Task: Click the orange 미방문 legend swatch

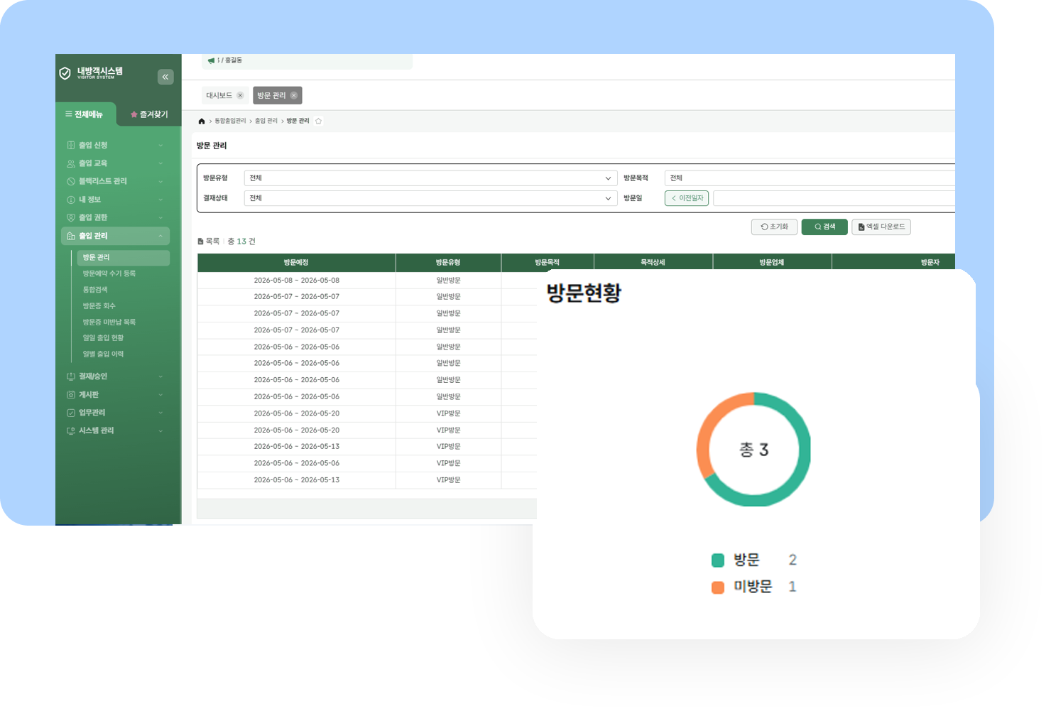Action: pyautogui.click(x=718, y=587)
